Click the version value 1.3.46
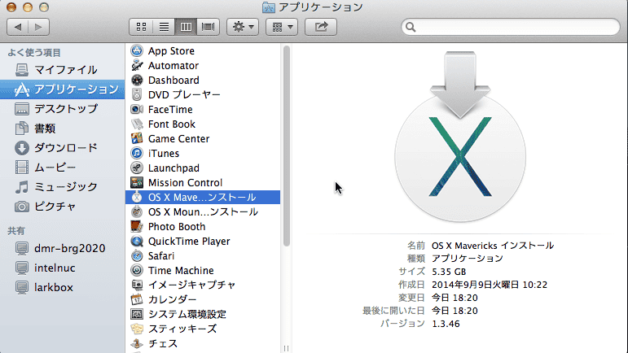The height and width of the screenshot is (353, 628). pyautogui.click(x=446, y=324)
